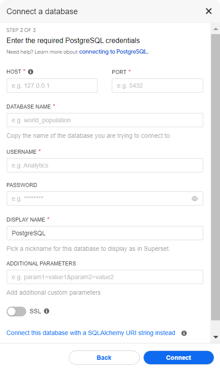This screenshot has width=220, height=370.
Task: Click the vertical scrollbar thumb
Action: (x=216, y=177)
